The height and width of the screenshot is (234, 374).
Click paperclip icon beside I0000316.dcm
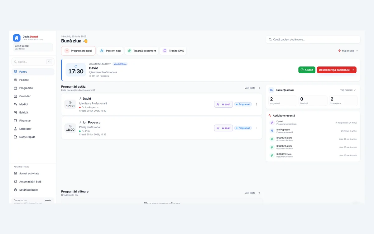tap(272, 139)
